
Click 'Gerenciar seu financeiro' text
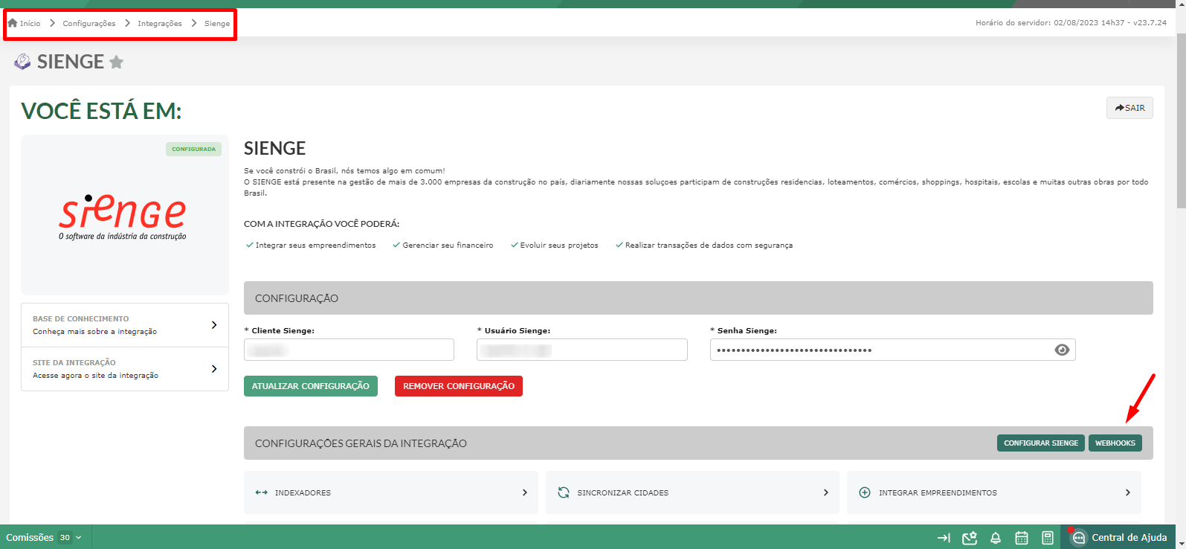tap(448, 245)
